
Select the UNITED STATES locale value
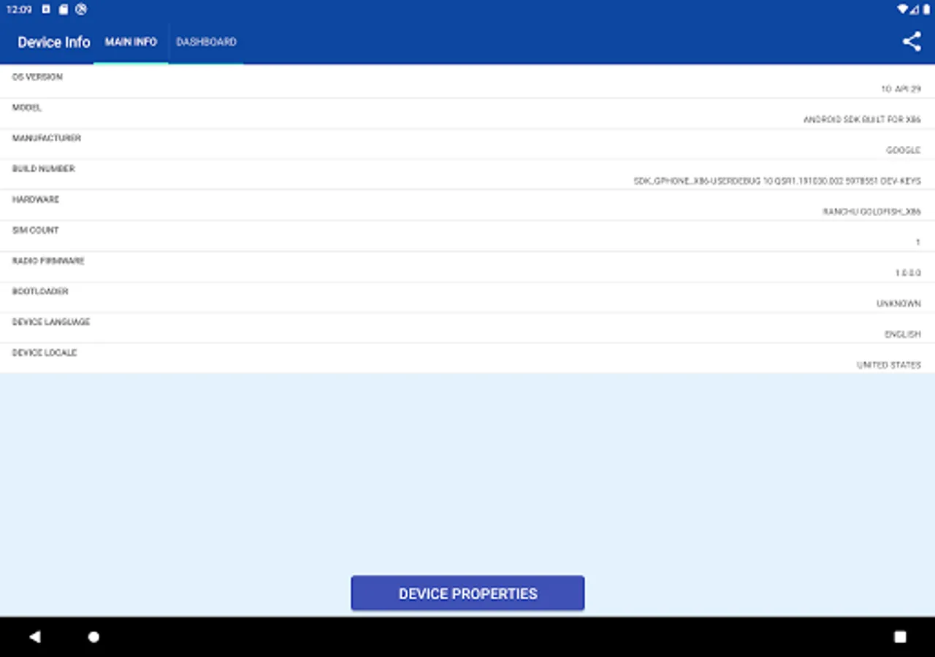coord(889,365)
